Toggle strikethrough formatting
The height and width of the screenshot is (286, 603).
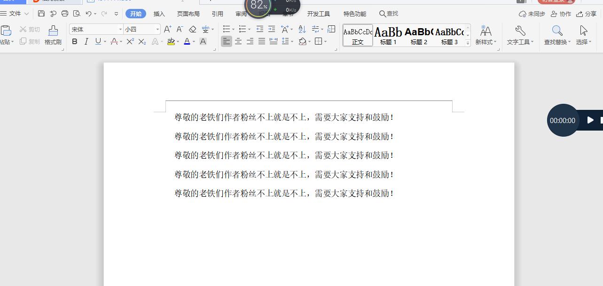[x=114, y=41]
